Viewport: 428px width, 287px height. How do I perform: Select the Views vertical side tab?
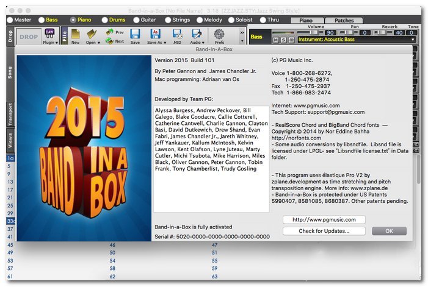(x=10, y=140)
